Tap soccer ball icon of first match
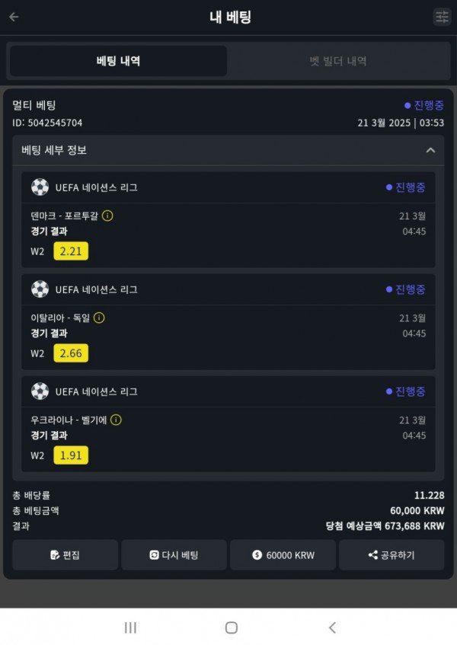457x645 pixels. (x=40, y=187)
